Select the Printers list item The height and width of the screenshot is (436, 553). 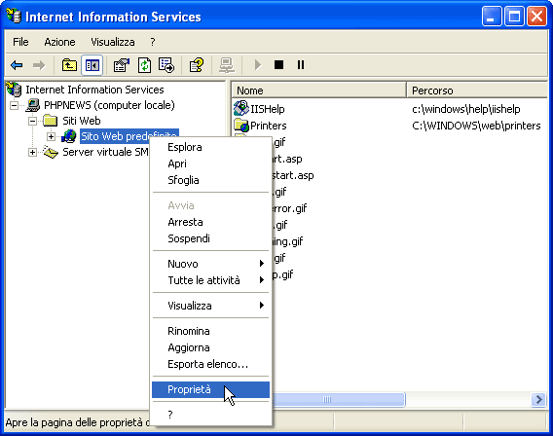(x=269, y=126)
